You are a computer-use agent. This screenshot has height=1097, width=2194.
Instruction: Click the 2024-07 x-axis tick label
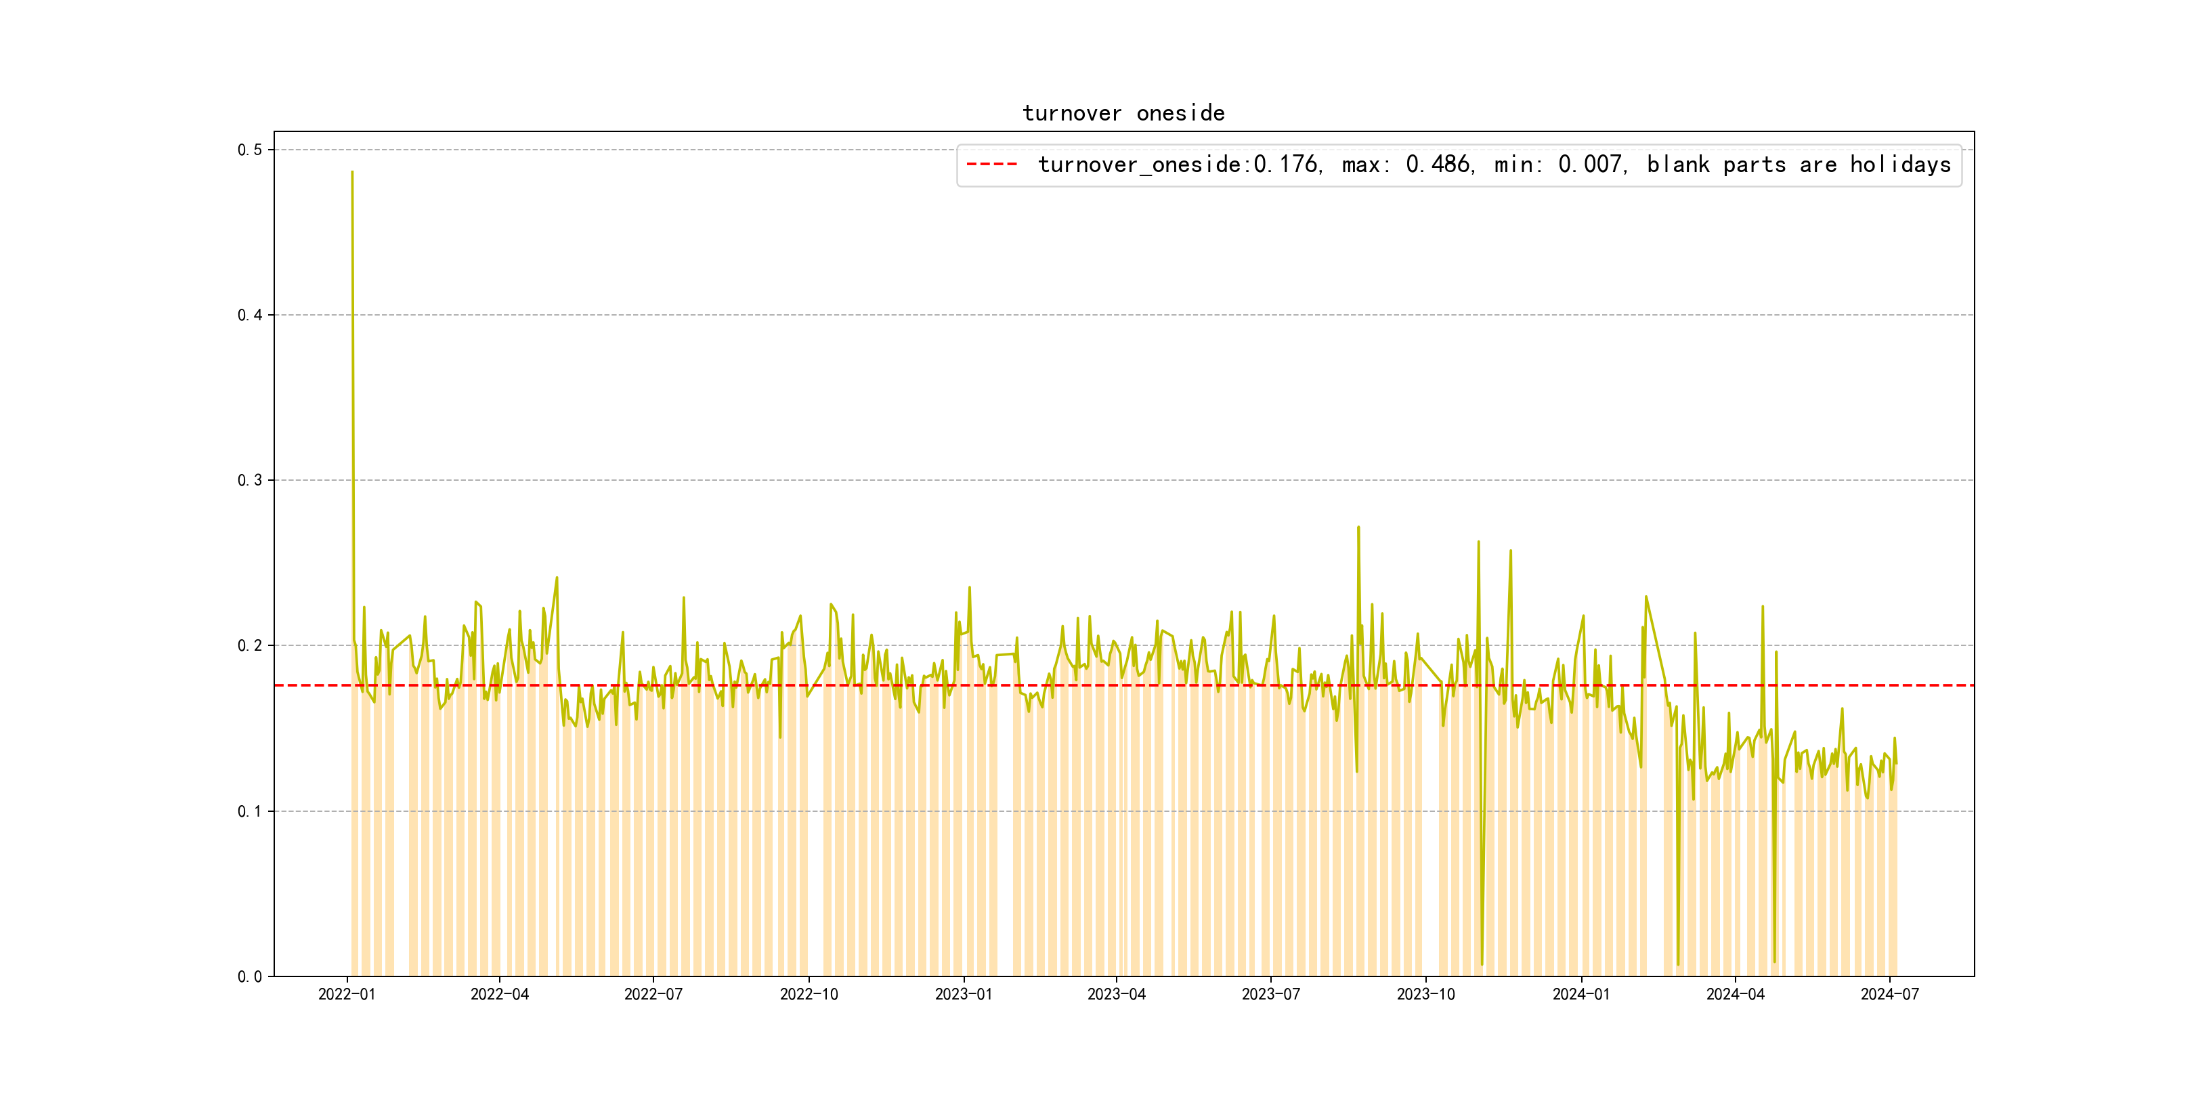[1889, 995]
